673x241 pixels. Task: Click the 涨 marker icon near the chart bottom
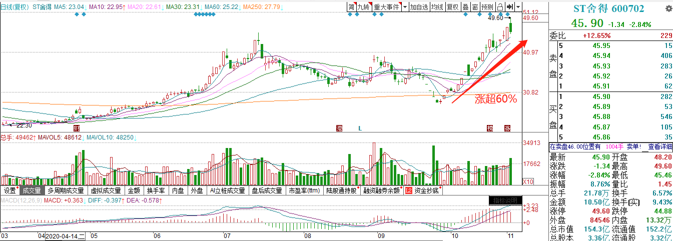tap(507, 128)
